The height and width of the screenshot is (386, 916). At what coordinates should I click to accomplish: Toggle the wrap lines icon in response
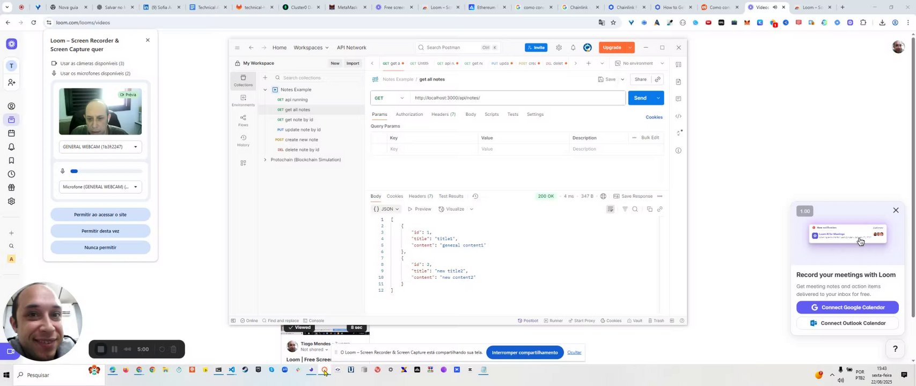click(x=610, y=209)
